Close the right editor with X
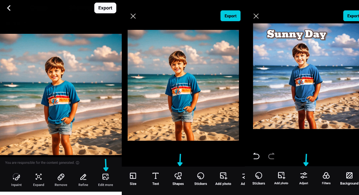 (256, 16)
